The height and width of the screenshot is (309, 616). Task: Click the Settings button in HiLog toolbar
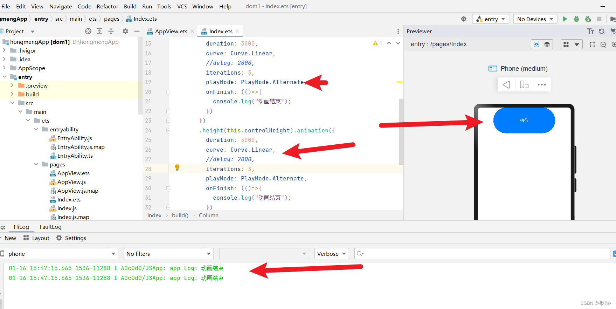71,238
